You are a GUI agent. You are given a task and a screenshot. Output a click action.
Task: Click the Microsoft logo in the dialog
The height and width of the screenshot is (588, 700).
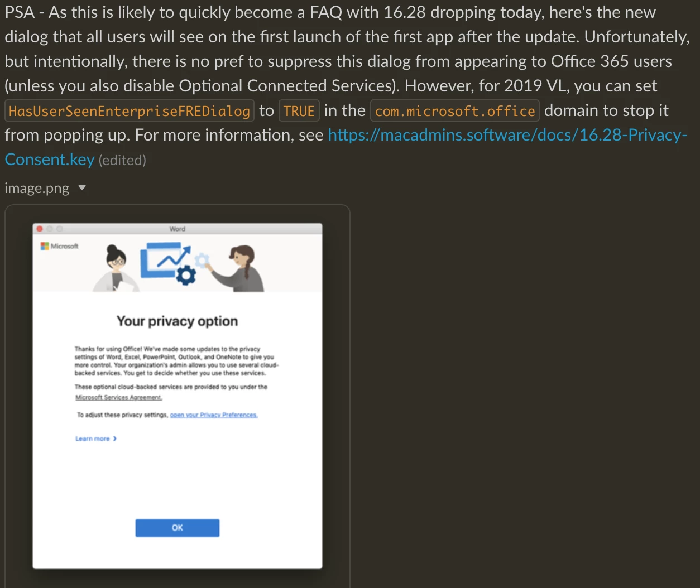tap(60, 246)
